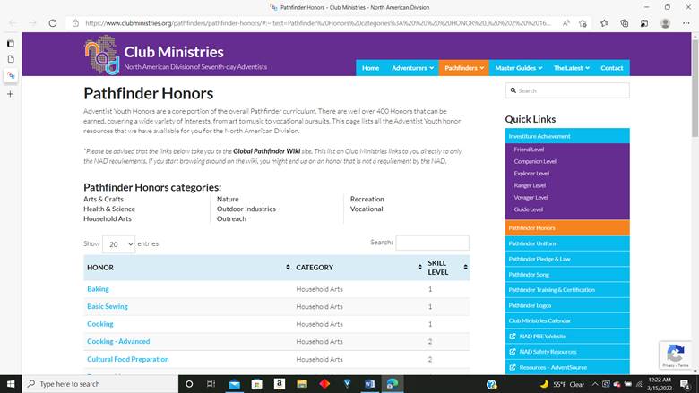The image size is (699, 393).
Task: Open the Favorites list icon
Action: coord(604,23)
